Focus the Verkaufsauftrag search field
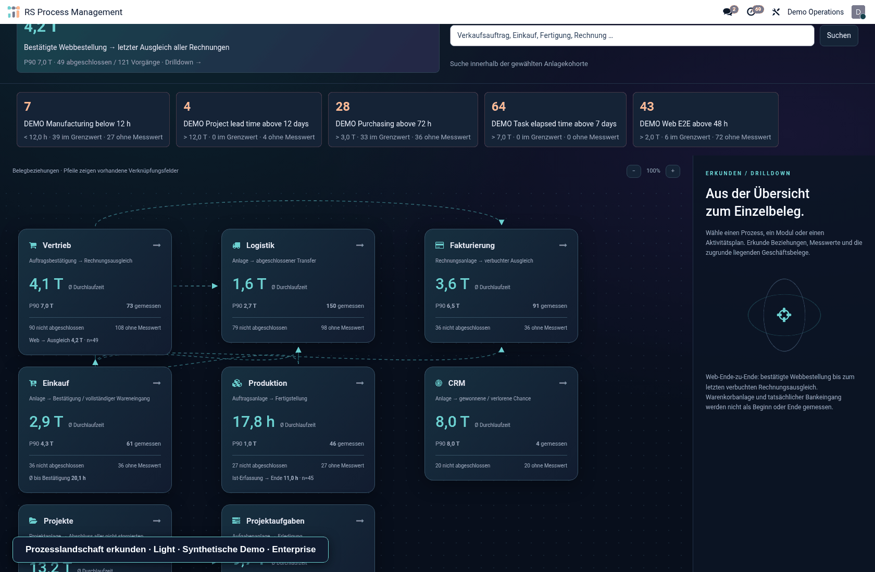Viewport: 875px width, 572px height. click(x=632, y=35)
